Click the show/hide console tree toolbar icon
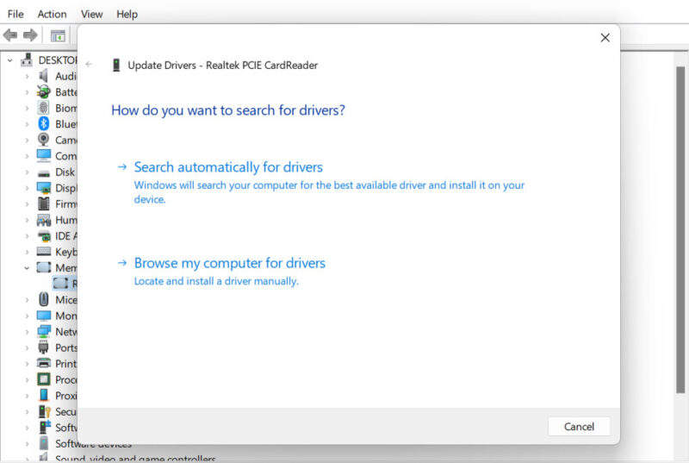Screen dimensions: 689x463 tap(58, 35)
